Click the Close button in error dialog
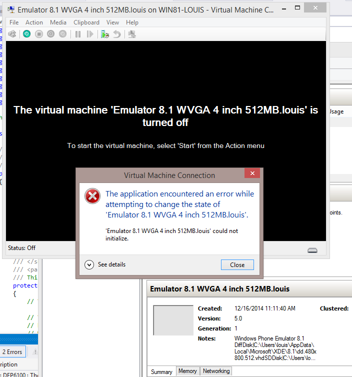This screenshot has height=377, width=352. pyautogui.click(x=237, y=264)
